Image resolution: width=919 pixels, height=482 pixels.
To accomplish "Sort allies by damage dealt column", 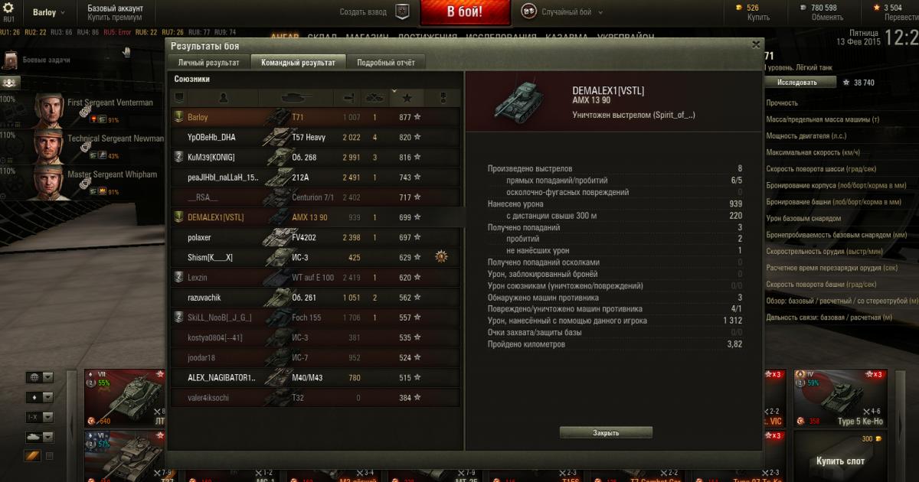I will click(x=347, y=97).
